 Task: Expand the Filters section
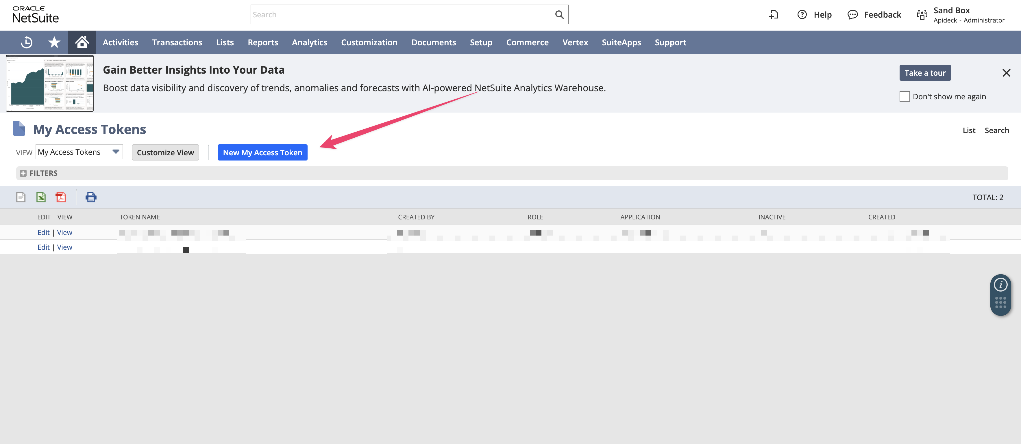click(x=23, y=173)
